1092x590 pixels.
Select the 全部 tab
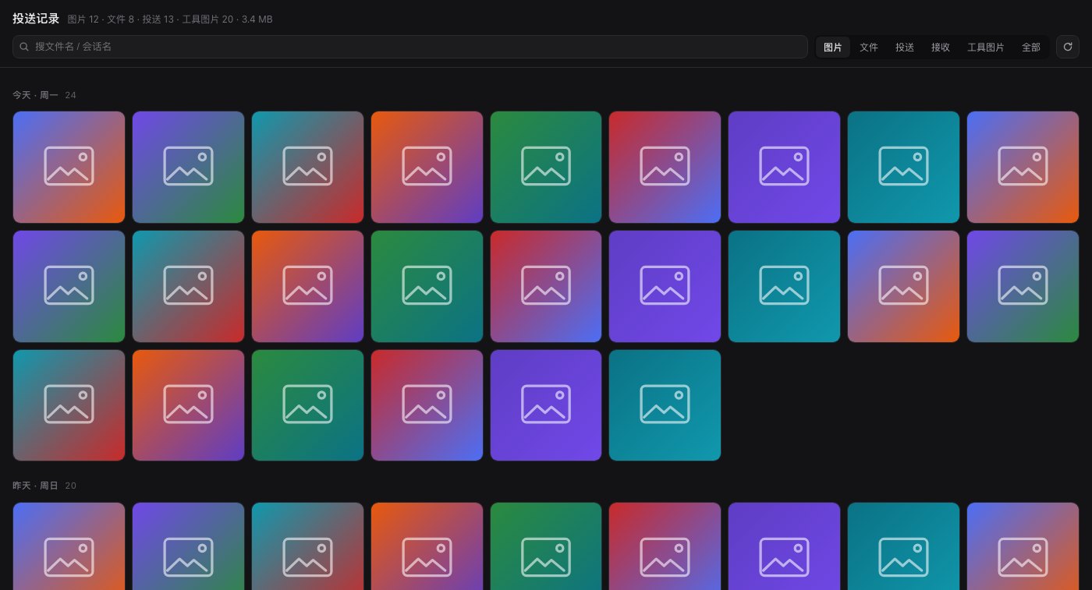coord(1031,48)
